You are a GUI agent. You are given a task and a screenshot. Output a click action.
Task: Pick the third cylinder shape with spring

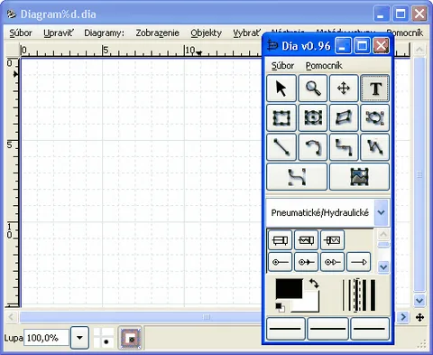[332, 240]
